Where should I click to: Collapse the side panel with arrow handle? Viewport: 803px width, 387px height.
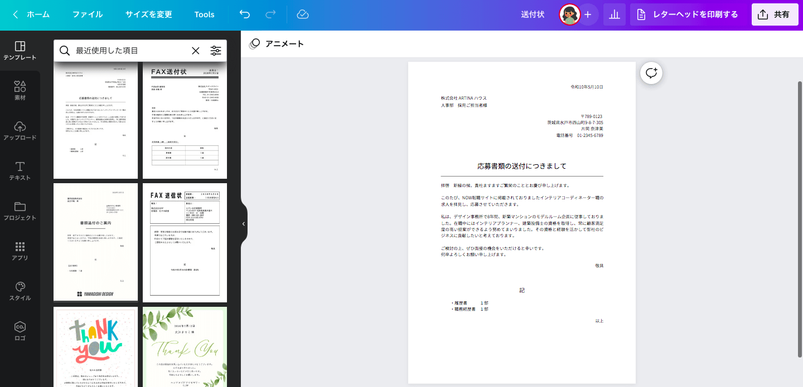pos(244,223)
